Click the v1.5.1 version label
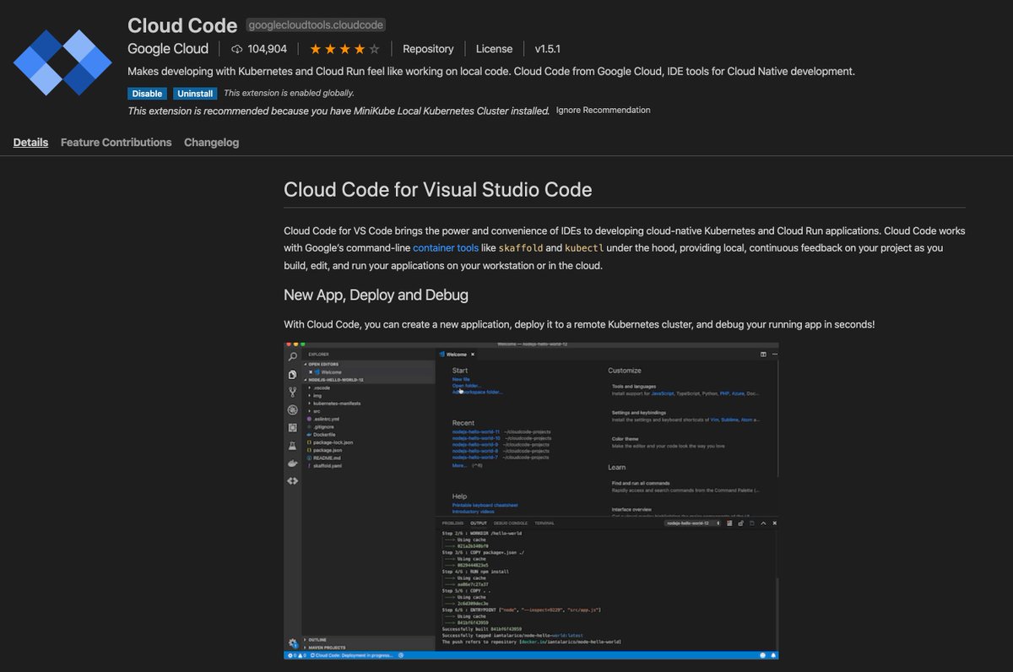The height and width of the screenshot is (672, 1013). [548, 49]
